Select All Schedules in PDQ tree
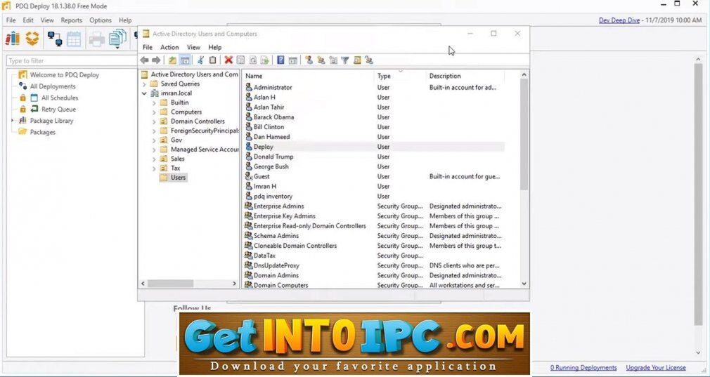Viewport: 710px width, 377px height. pyautogui.click(x=60, y=98)
